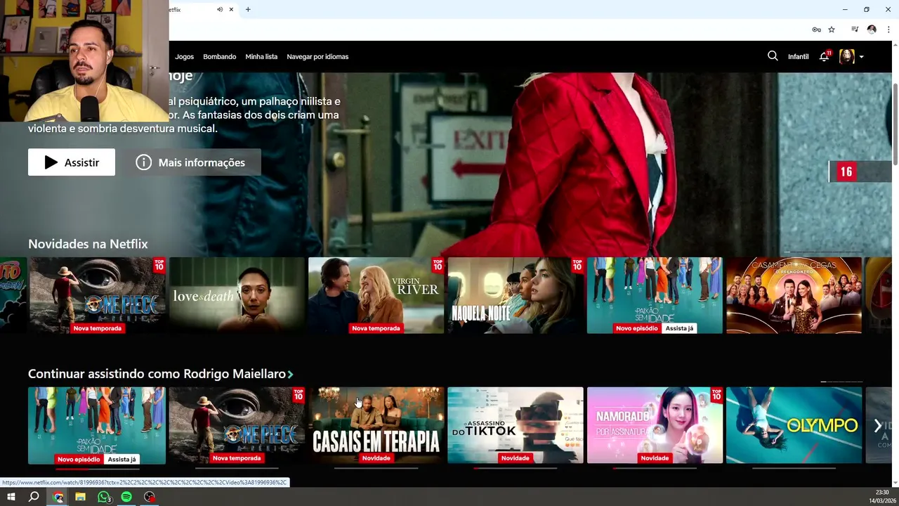
Task: Go to Bombando page
Action: tap(219, 57)
